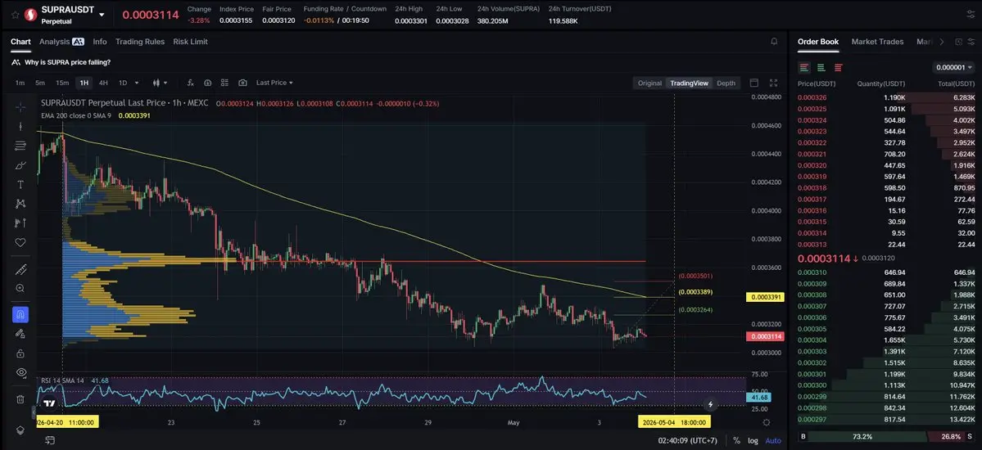Open the 0.000001 price precision dropdown

(x=954, y=68)
